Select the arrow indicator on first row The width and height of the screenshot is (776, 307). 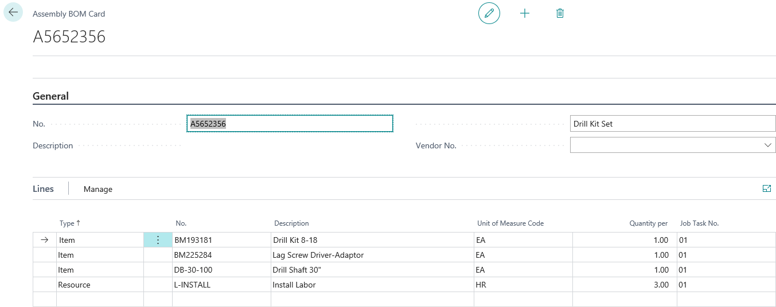click(45, 240)
